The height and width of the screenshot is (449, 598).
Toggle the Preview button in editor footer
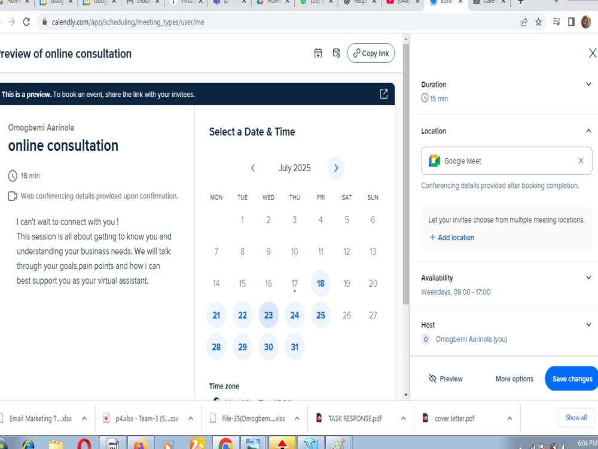click(446, 379)
